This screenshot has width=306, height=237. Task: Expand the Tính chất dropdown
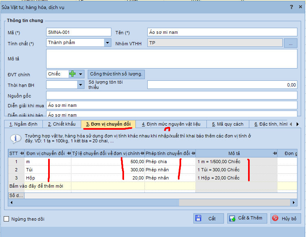[107, 42]
